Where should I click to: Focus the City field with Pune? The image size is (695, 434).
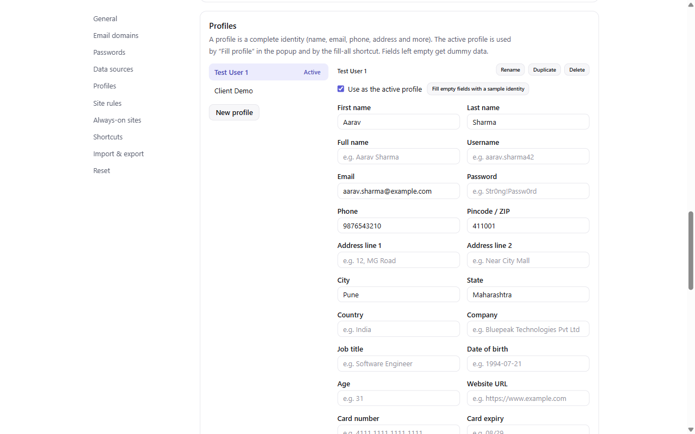click(399, 295)
